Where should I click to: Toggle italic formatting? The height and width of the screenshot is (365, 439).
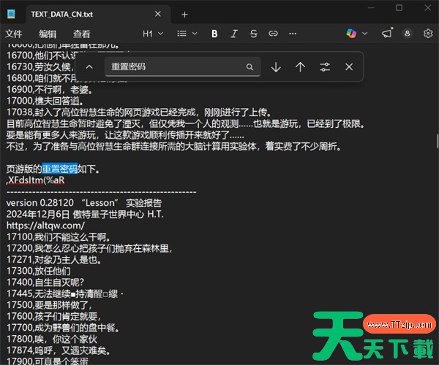click(x=234, y=34)
